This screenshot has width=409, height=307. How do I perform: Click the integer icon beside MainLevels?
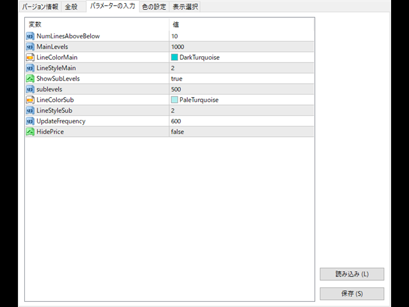pyautogui.click(x=30, y=47)
